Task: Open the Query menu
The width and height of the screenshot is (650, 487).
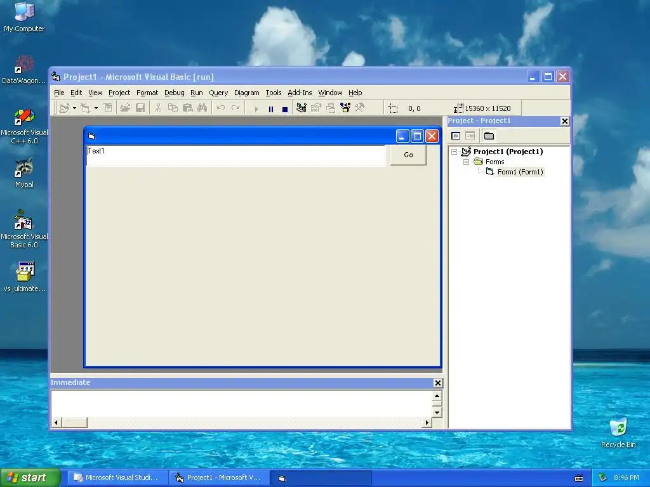Action: [x=218, y=93]
